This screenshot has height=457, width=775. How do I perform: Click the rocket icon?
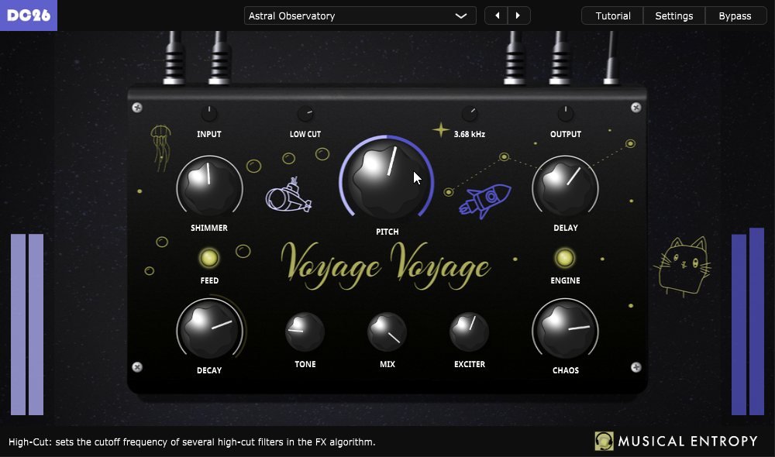pos(485,201)
